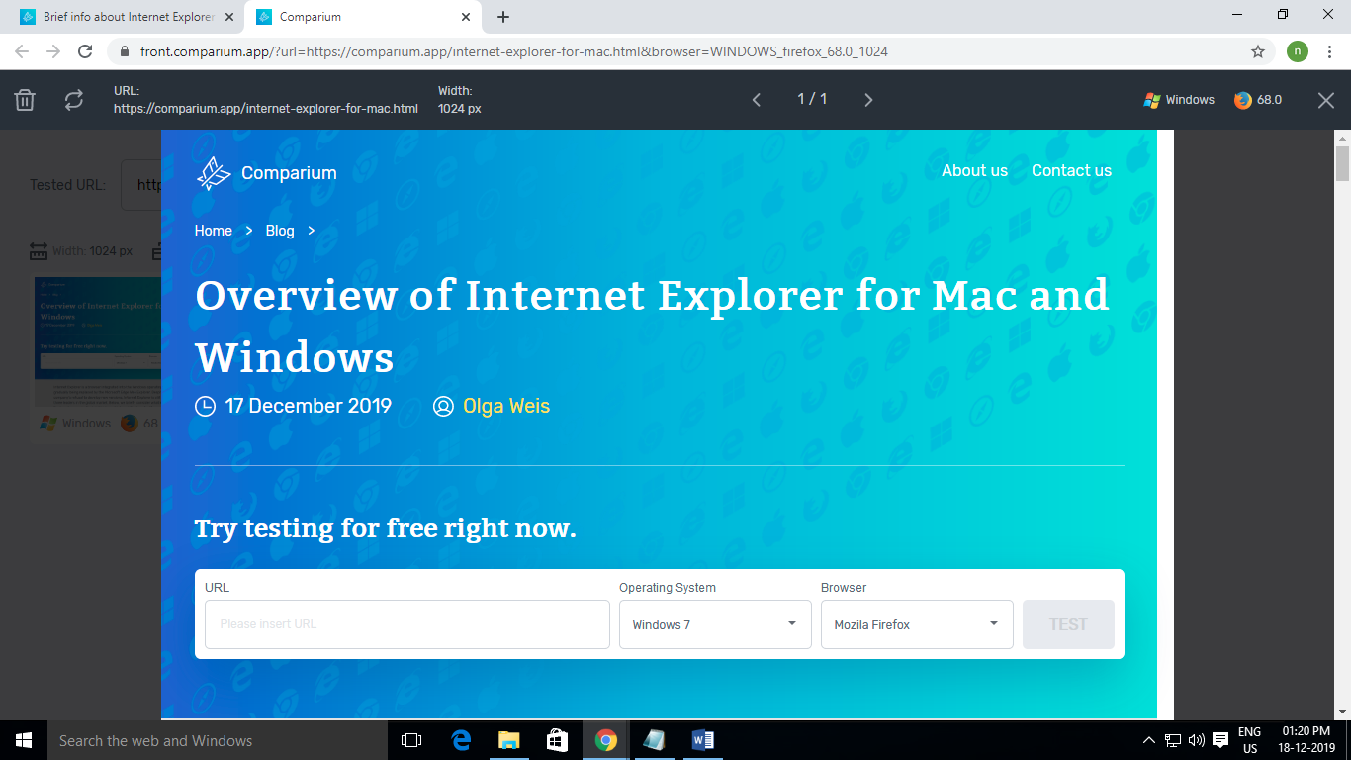Bookmark this page with the star icon
1351x760 pixels.
click(1258, 51)
